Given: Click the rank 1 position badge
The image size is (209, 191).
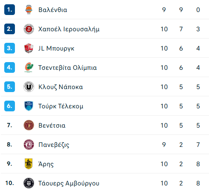Looking at the screenshot, I should tap(9, 10).
